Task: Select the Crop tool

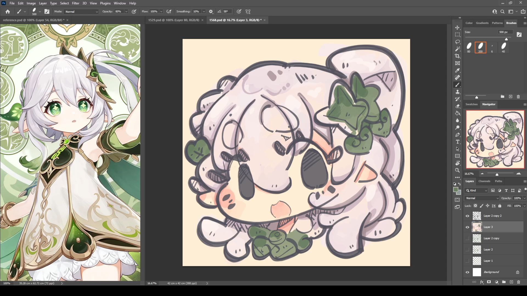Action: [x=458, y=56]
